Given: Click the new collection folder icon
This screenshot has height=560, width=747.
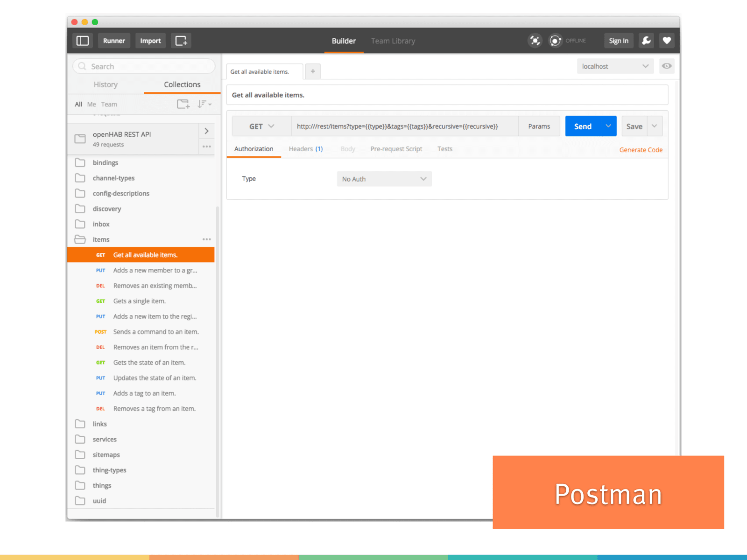Looking at the screenshot, I should 183,104.
